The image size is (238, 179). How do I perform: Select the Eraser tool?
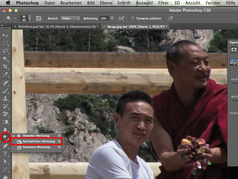5,114
